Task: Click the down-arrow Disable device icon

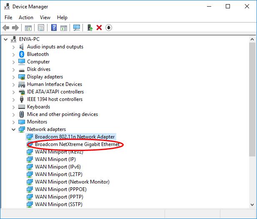Action: [108, 28]
